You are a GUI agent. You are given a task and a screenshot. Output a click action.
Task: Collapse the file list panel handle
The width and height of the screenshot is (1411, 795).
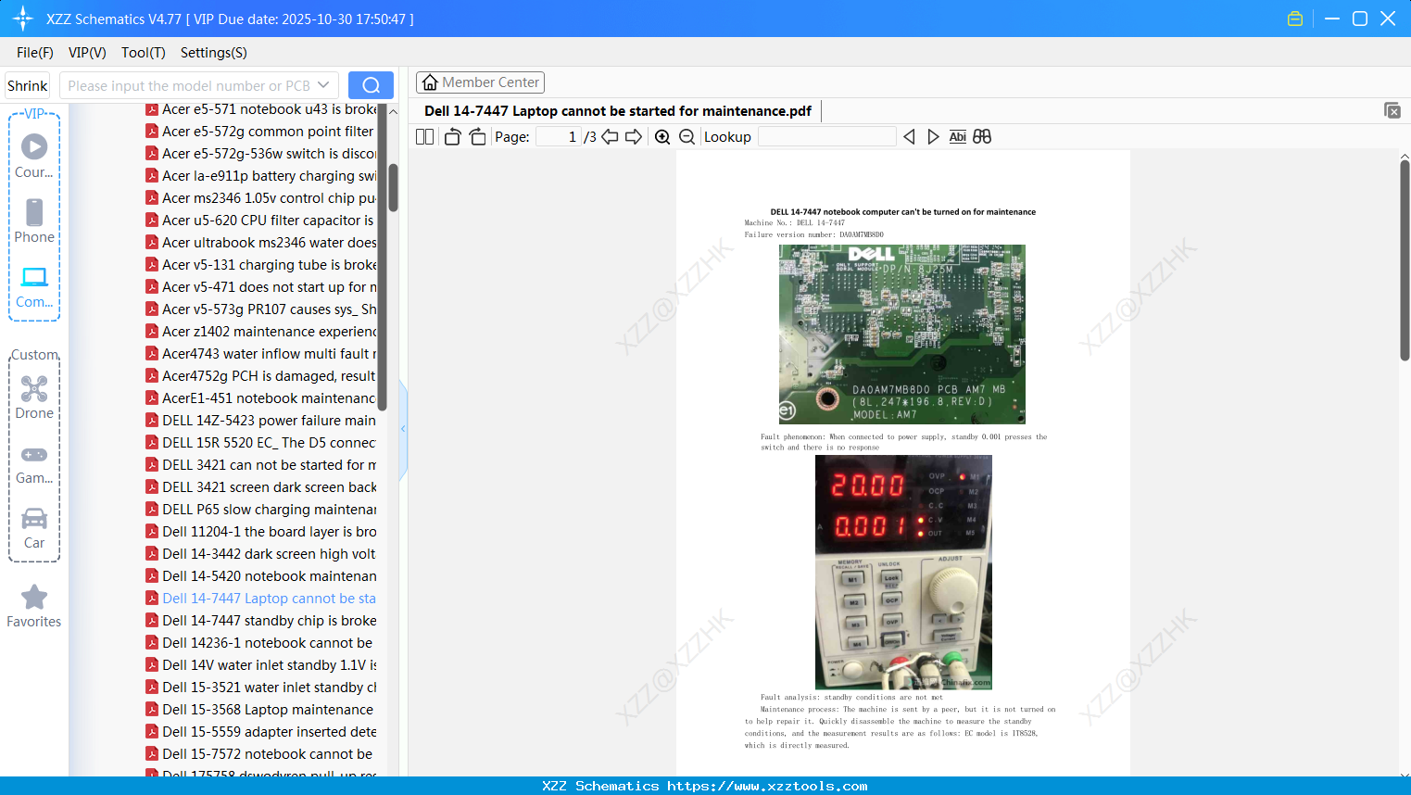click(x=403, y=429)
